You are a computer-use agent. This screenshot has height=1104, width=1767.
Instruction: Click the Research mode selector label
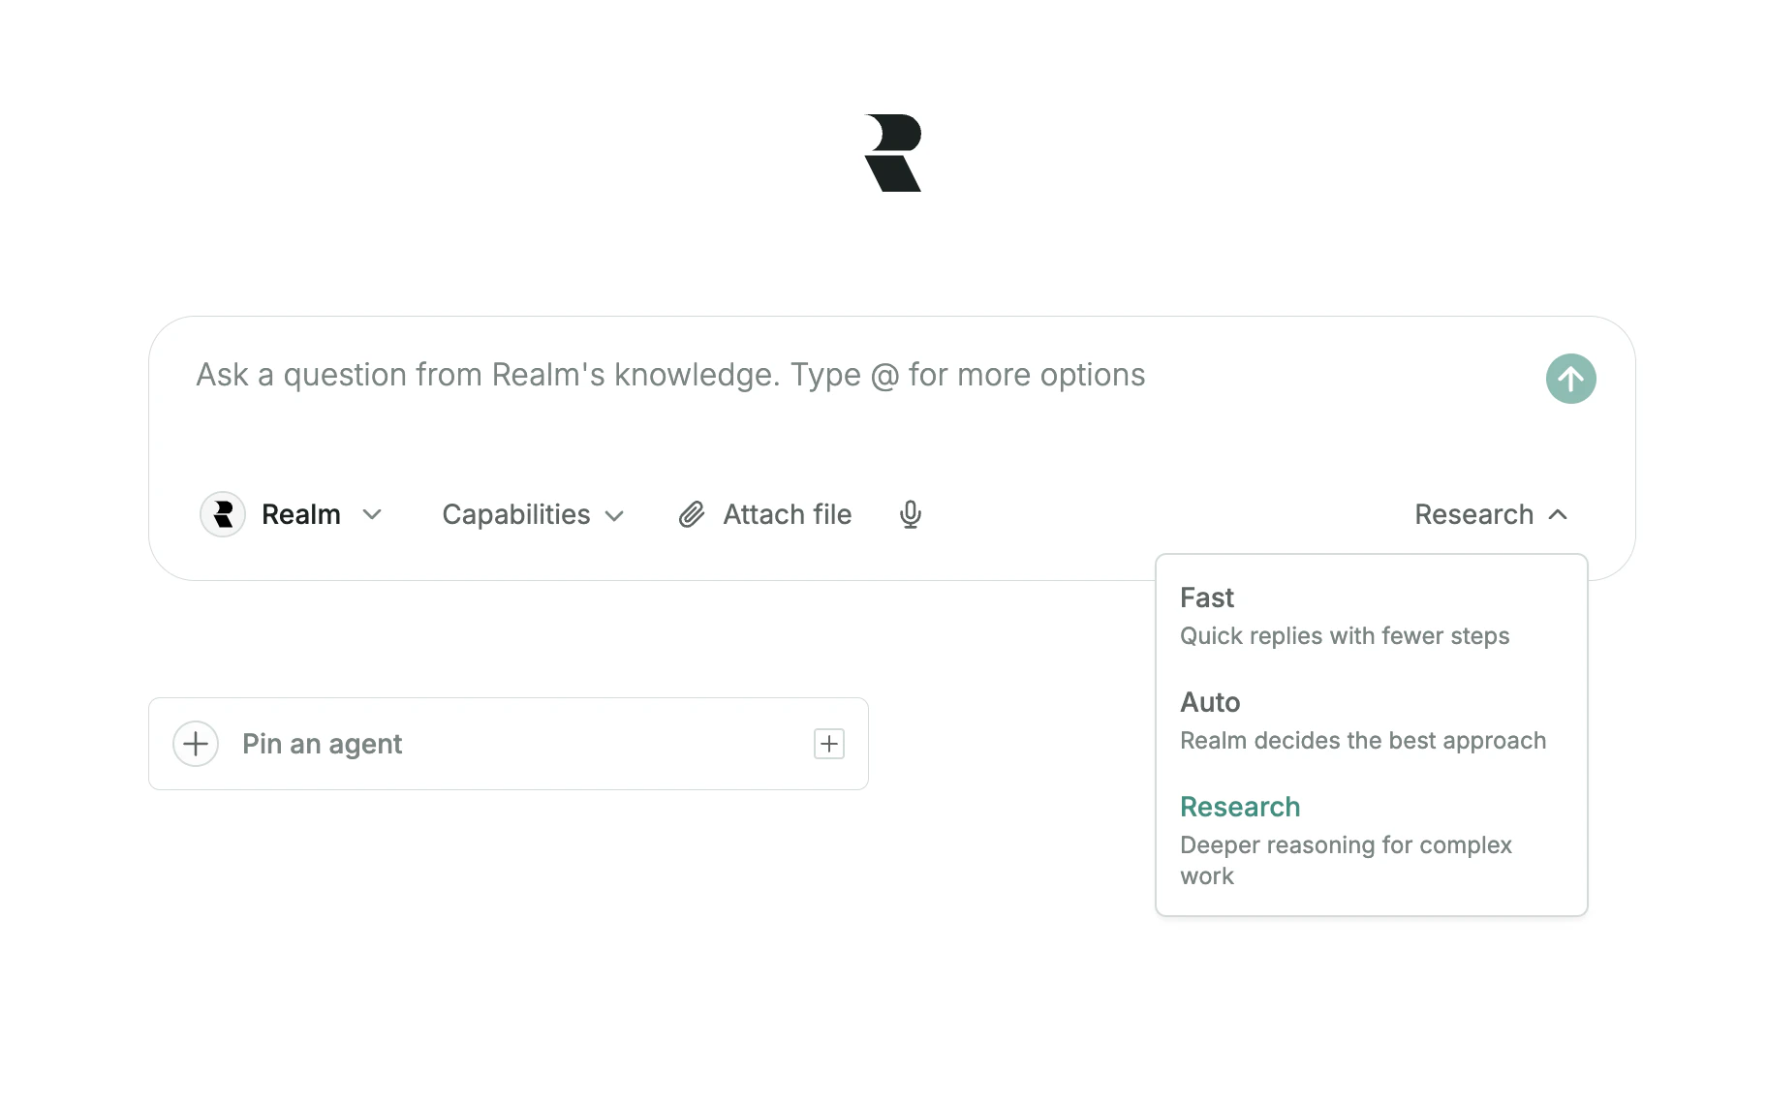tap(1473, 514)
